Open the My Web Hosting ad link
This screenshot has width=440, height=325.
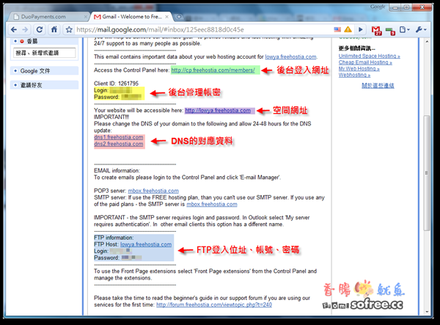(359, 69)
